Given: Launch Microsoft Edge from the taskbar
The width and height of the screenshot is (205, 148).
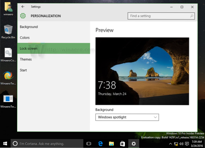Looking at the screenshot, I should 100,143.
